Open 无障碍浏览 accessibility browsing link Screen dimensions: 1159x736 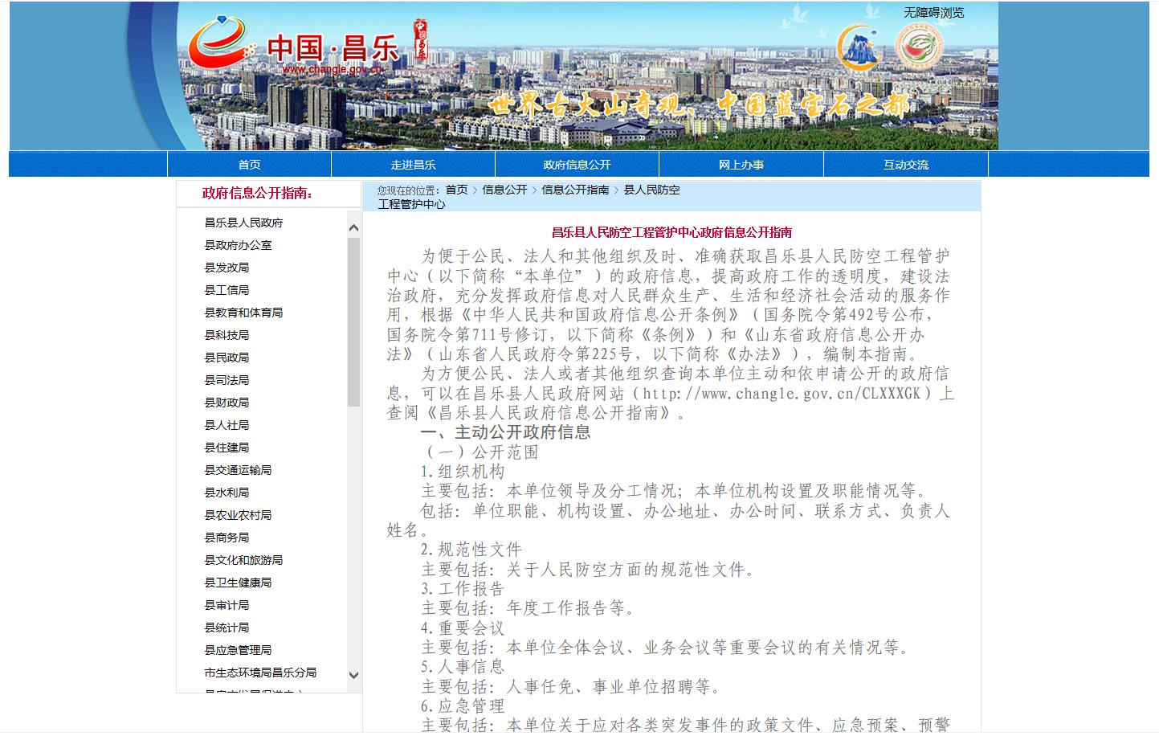coord(933,13)
